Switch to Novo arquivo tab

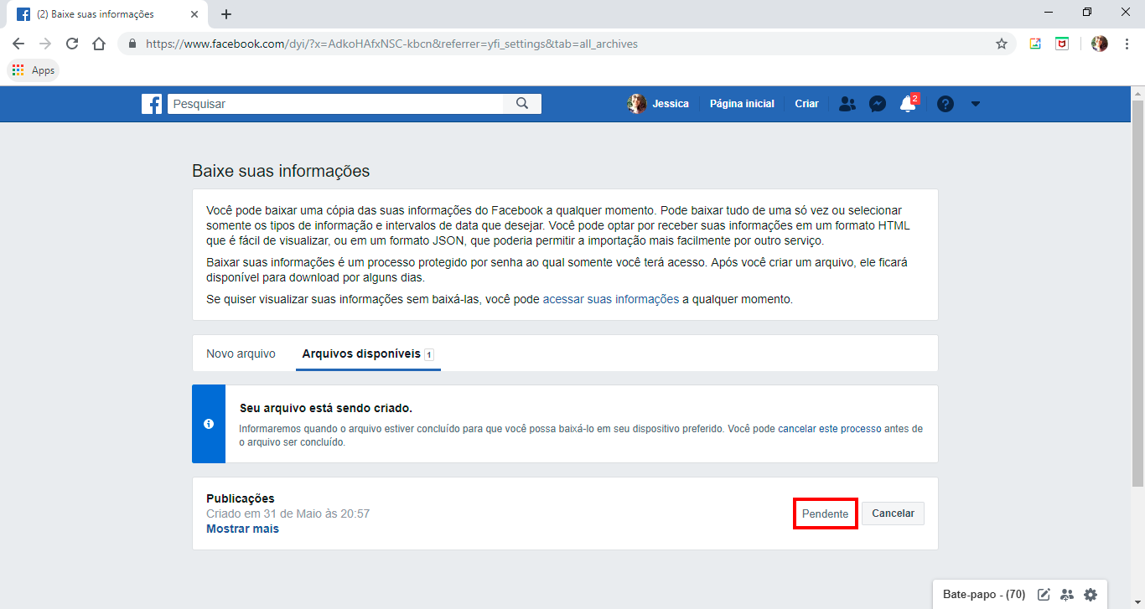point(241,354)
